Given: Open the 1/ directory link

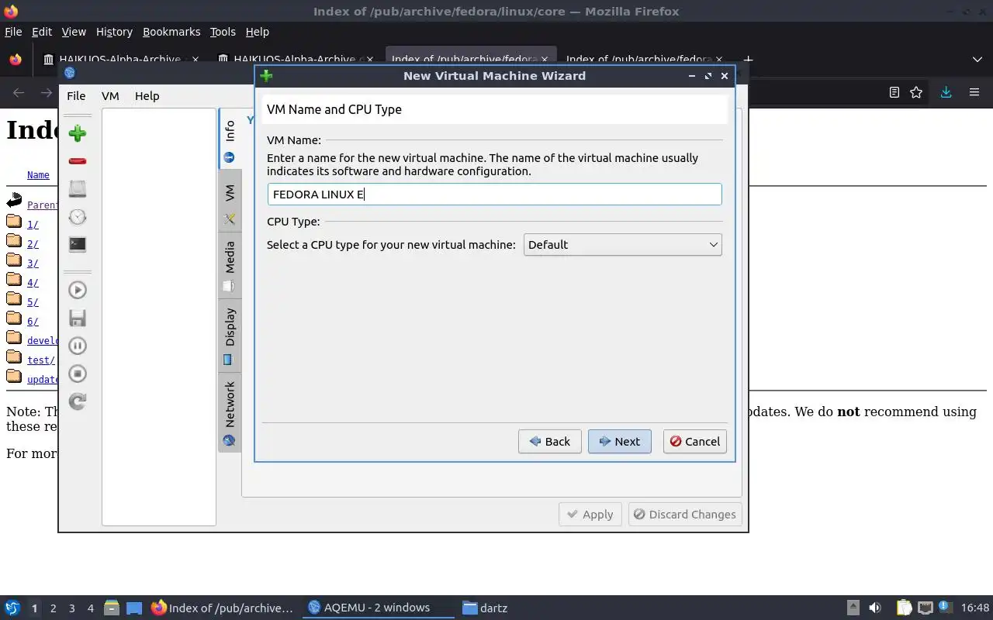Looking at the screenshot, I should point(33,225).
